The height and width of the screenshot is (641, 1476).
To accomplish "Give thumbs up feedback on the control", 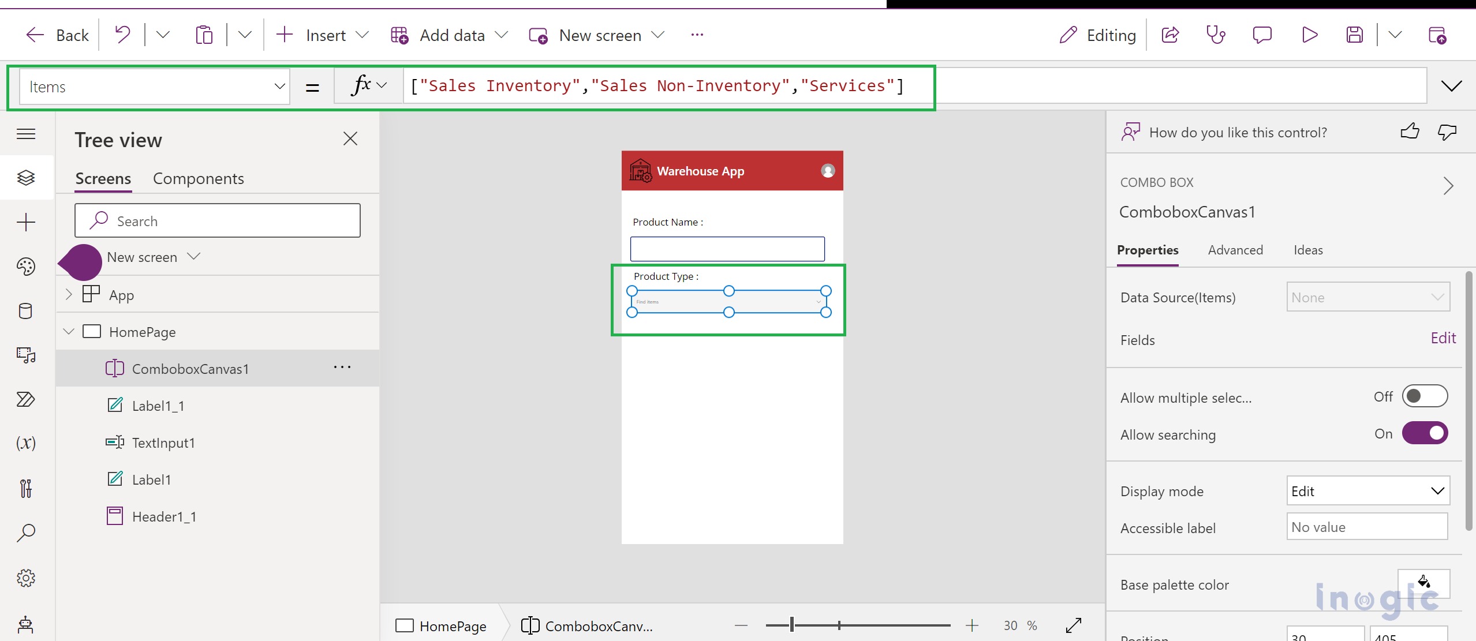I will click(x=1410, y=132).
